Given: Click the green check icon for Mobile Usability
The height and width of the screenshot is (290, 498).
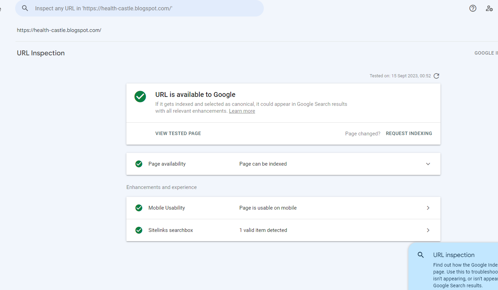Looking at the screenshot, I should (x=139, y=208).
